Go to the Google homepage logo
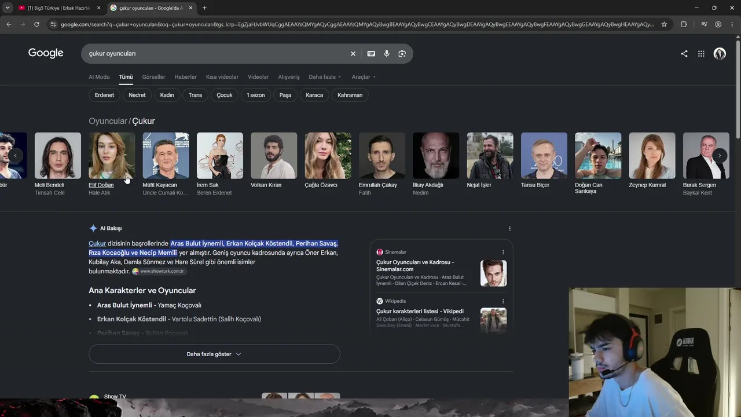Screen dimensions: 741x417 pyautogui.click(x=46, y=53)
